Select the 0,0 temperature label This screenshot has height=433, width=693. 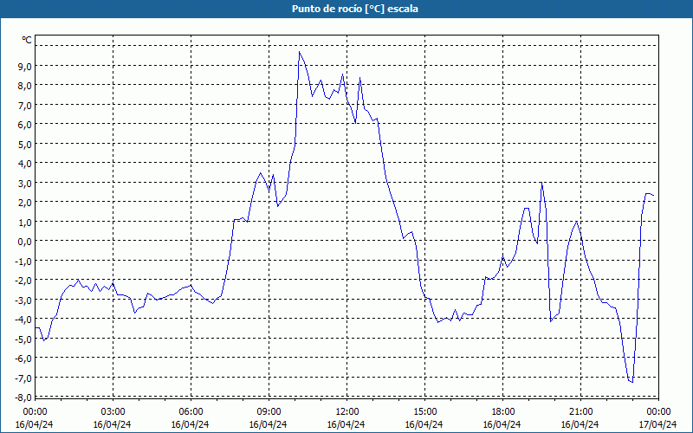tap(24, 242)
